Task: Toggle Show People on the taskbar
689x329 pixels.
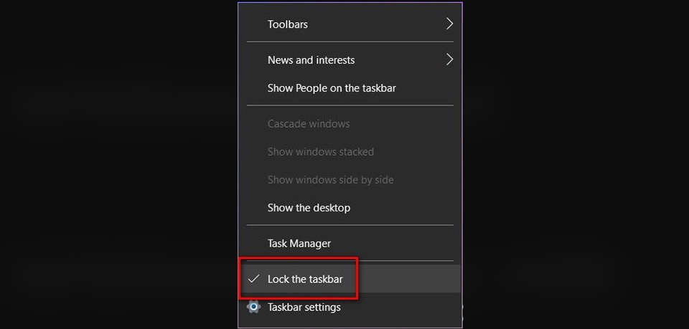Action: (x=350, y=88)
